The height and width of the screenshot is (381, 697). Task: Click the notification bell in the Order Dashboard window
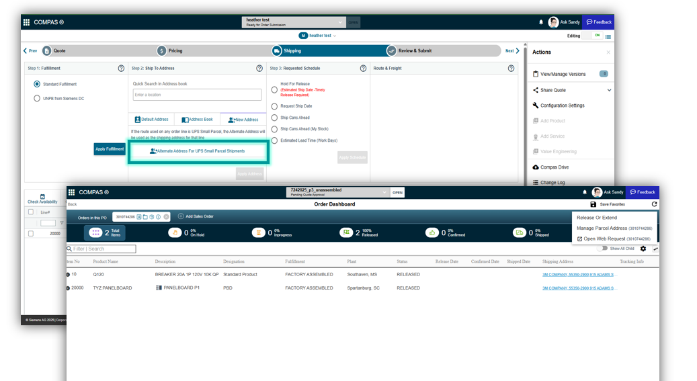[585, 192]
